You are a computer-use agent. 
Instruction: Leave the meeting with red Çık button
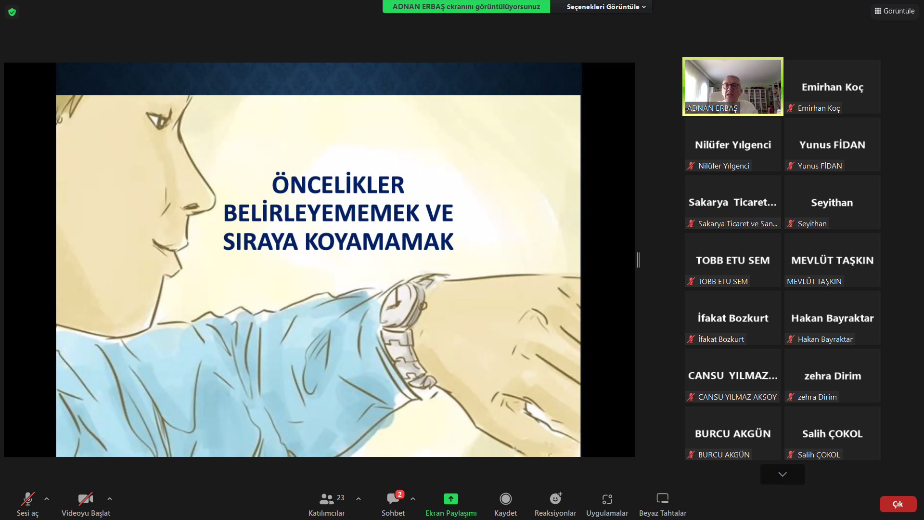pos(898,504)
